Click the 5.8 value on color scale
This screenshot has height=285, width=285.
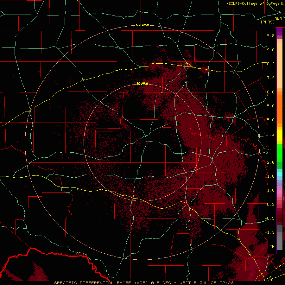pyautogui.click(x=271, y=106)
